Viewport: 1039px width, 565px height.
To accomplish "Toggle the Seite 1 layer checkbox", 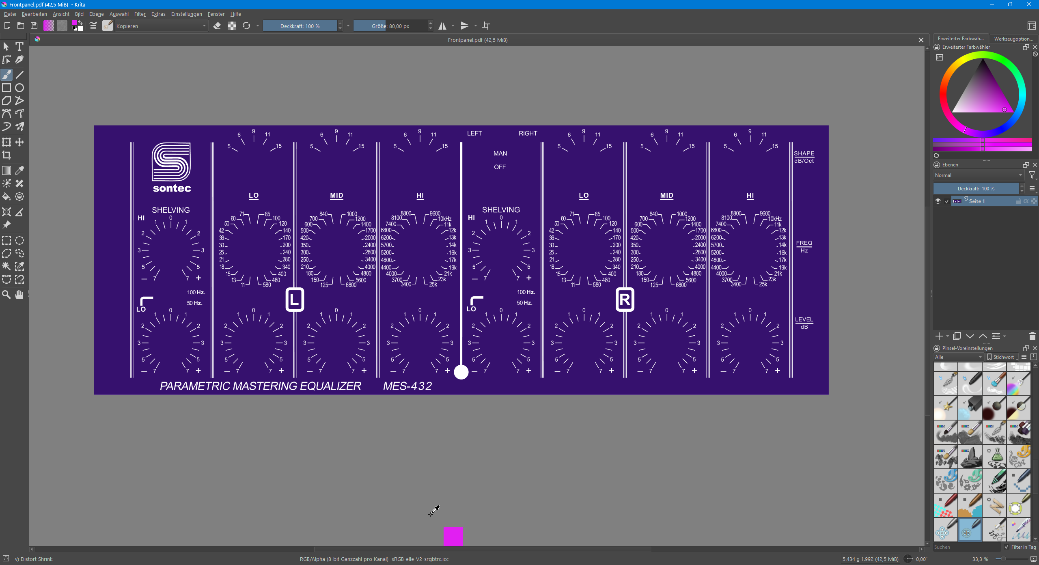I will pos(947,201).
